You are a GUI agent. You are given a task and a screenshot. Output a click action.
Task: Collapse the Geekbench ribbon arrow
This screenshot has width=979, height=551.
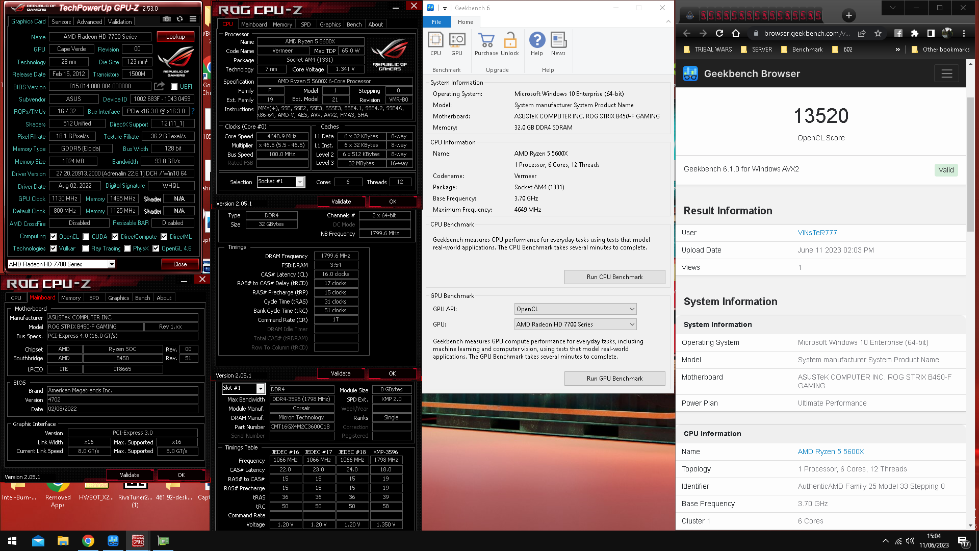pos(668,22)
